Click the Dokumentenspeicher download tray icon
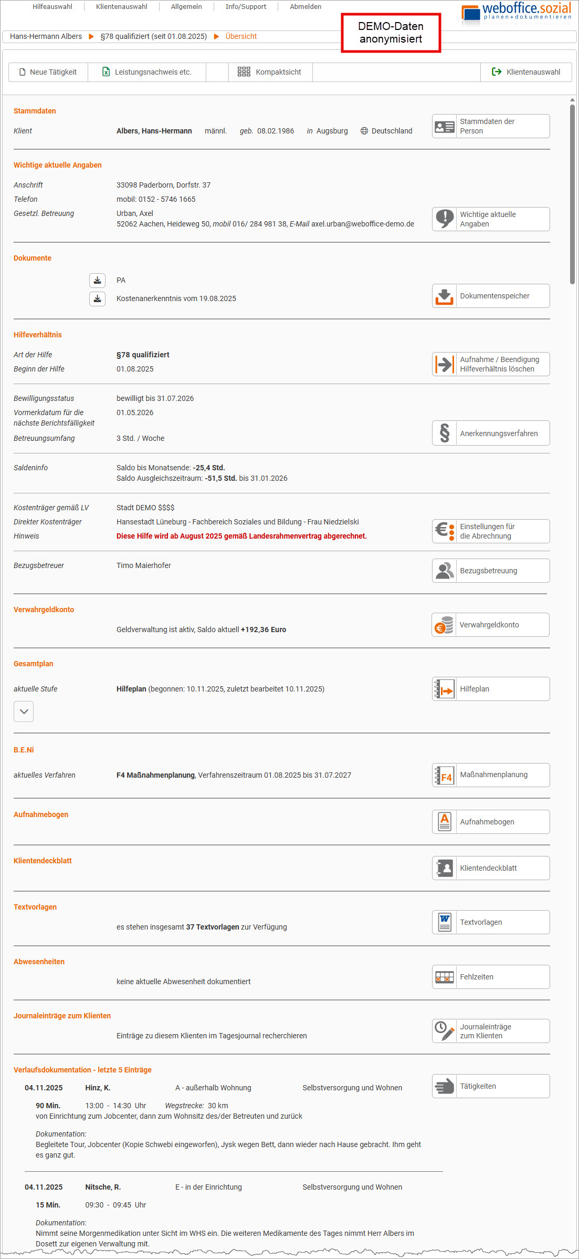This screenshot has height=1259, width=579. tap(445, 296)
